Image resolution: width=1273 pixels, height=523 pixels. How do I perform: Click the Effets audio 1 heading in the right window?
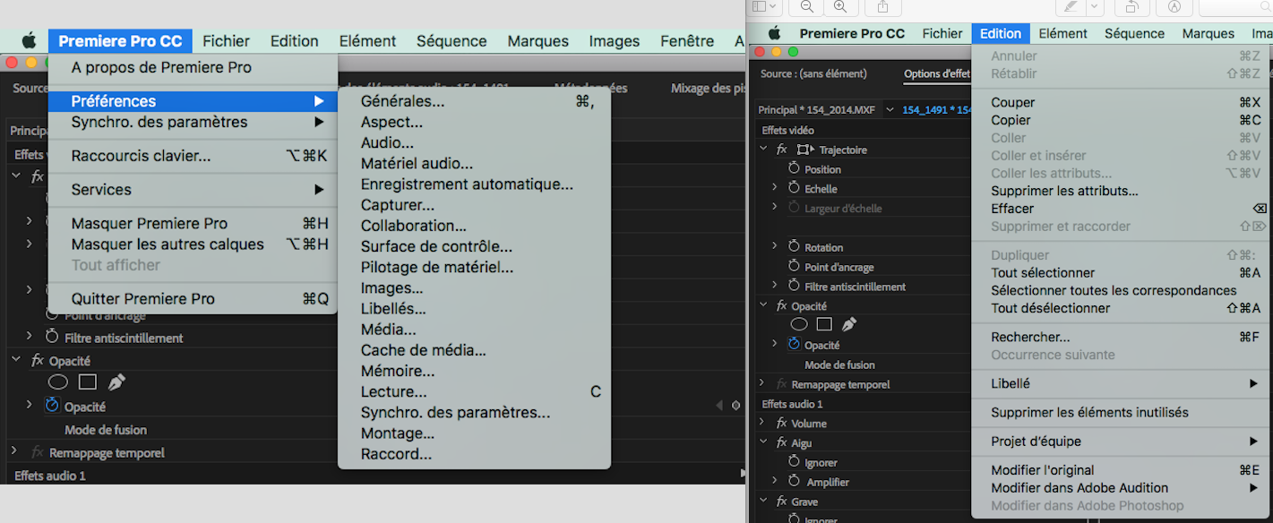tap(791, 404)
